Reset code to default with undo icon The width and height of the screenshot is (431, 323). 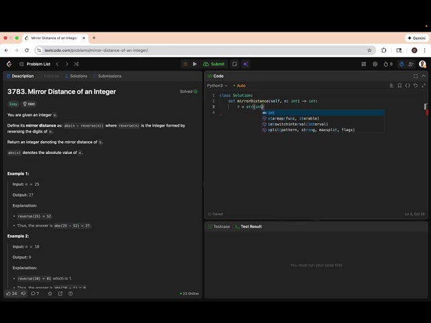point(416,85)
